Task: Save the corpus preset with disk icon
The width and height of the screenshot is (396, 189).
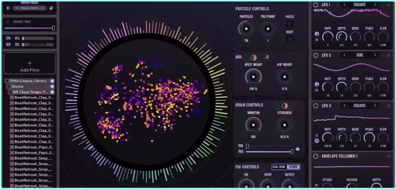Action: [x=51, y=8]
